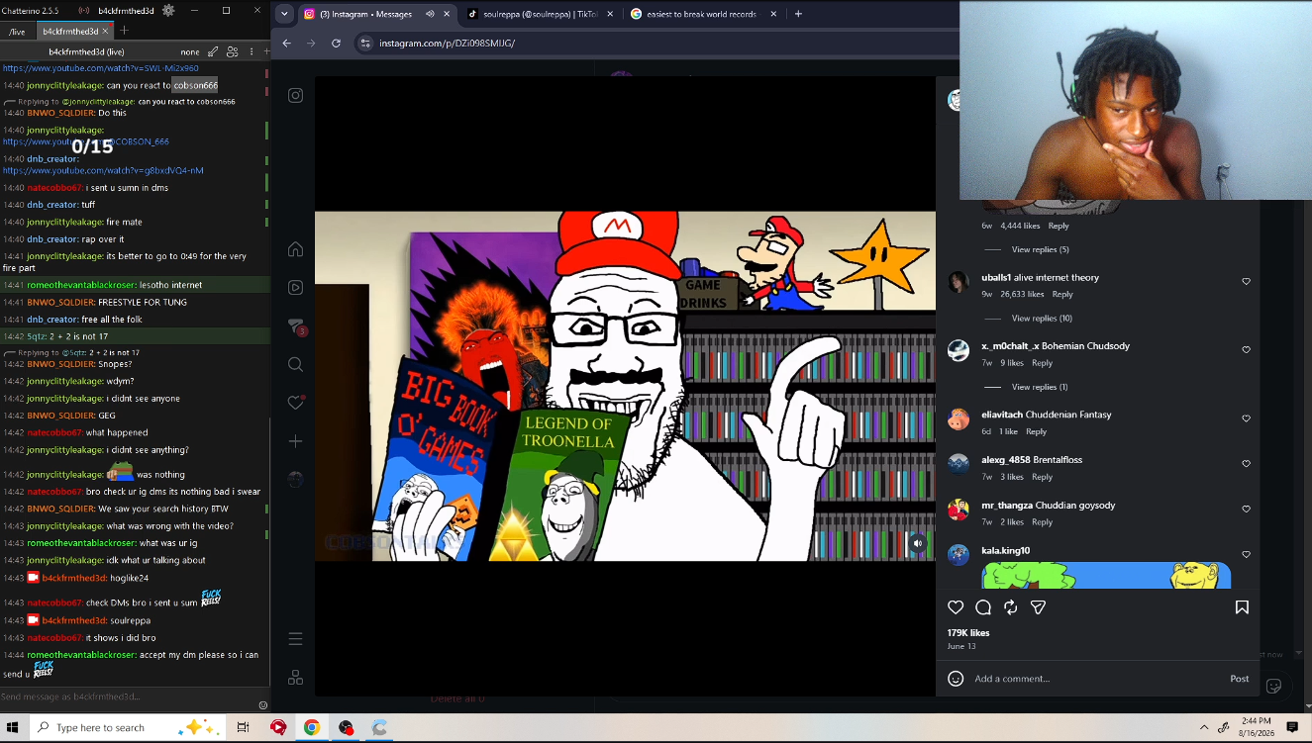Screen dimensions: 1312x743
Task: Go to Instagram home via logo
Action: [295, 95]
